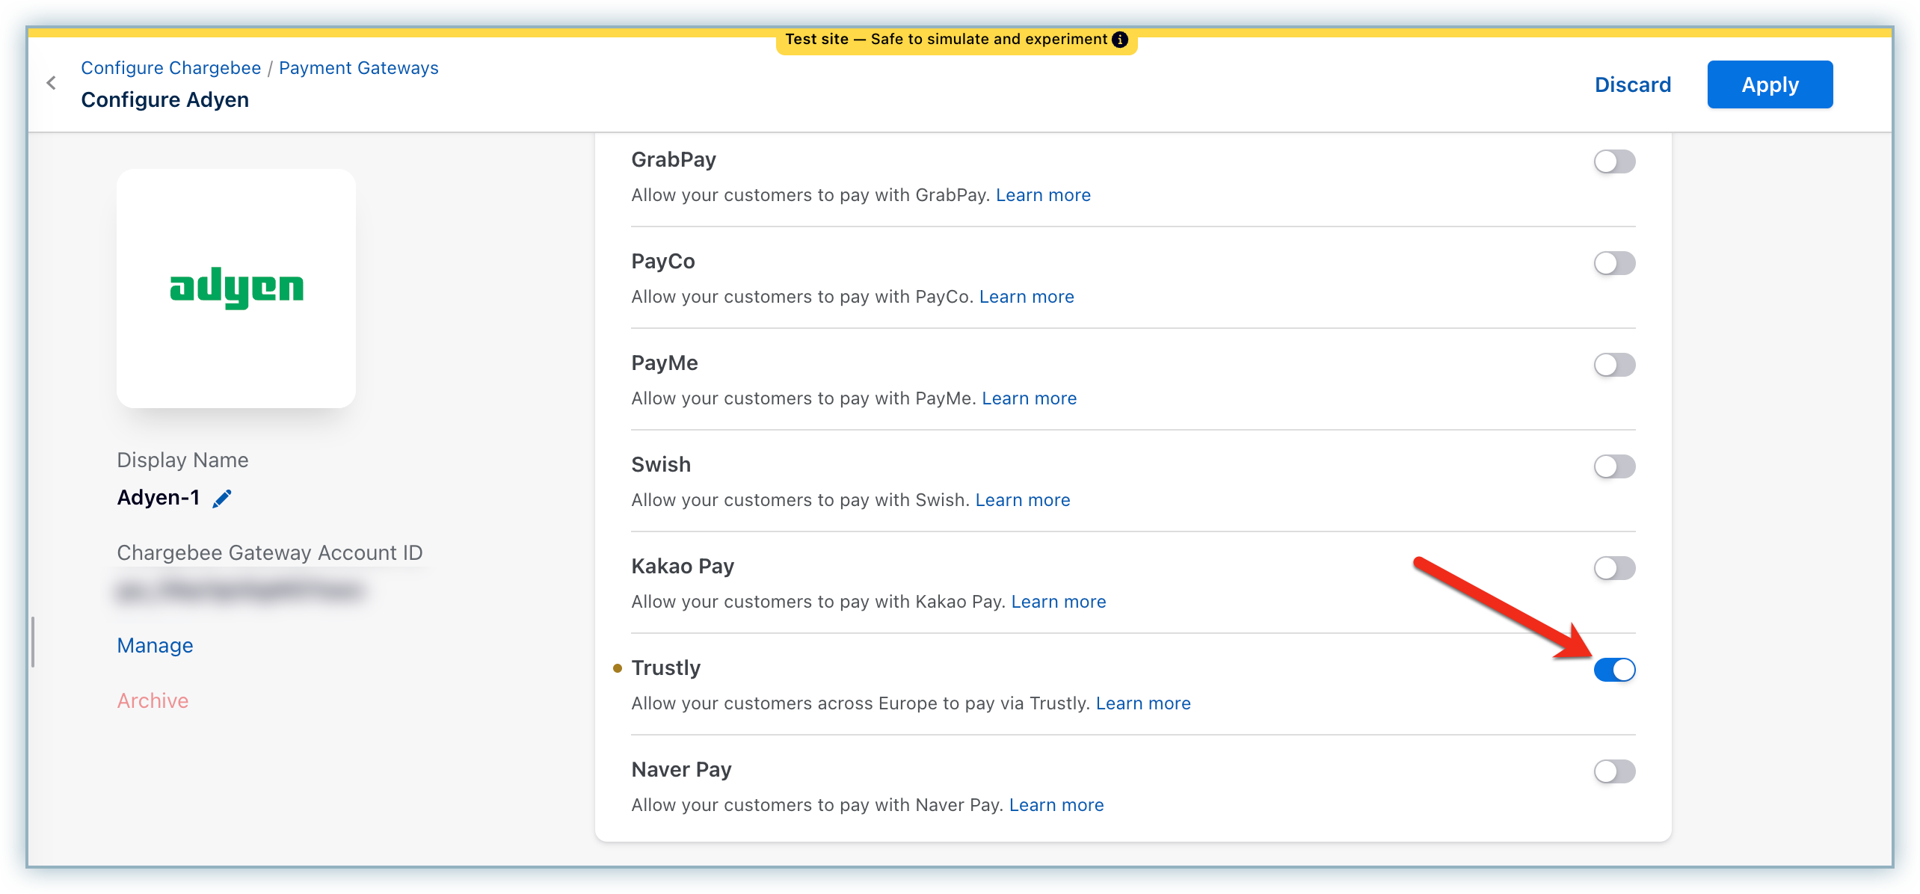Open Kakao Pay Learn more link
The height and width of the screenshot is (894, 1920).
(x=1059, y=602)
